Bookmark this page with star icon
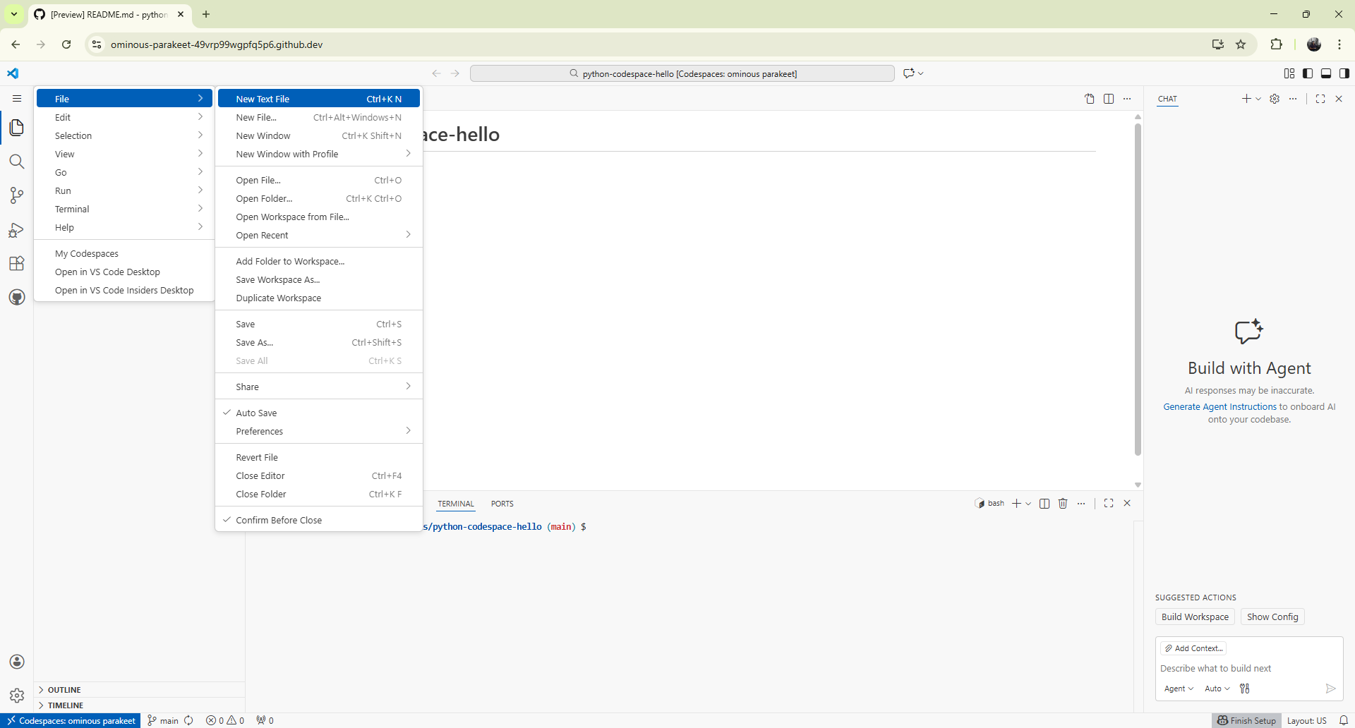Viewport: 1355px width, 728px height. click(1241, 44)
